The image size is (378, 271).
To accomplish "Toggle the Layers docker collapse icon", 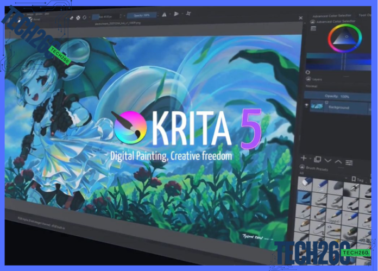I will point(308,79).
